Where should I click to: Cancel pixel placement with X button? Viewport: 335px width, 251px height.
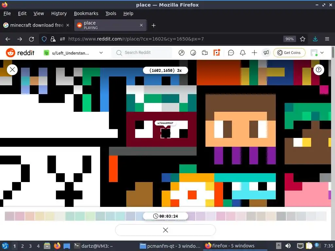(x=165, y=230)
